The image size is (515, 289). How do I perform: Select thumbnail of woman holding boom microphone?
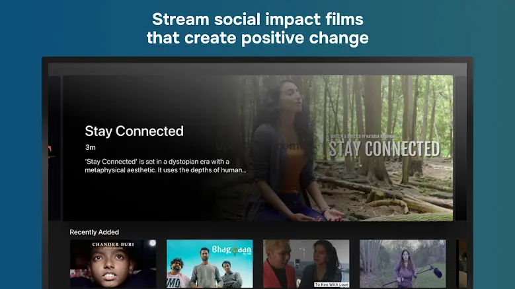(x=403, y=264)
